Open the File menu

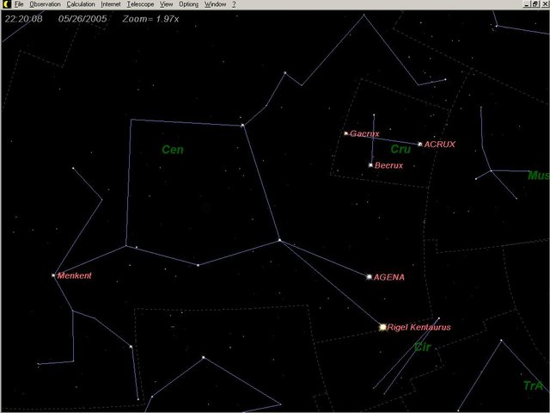(x=19, y=4)
